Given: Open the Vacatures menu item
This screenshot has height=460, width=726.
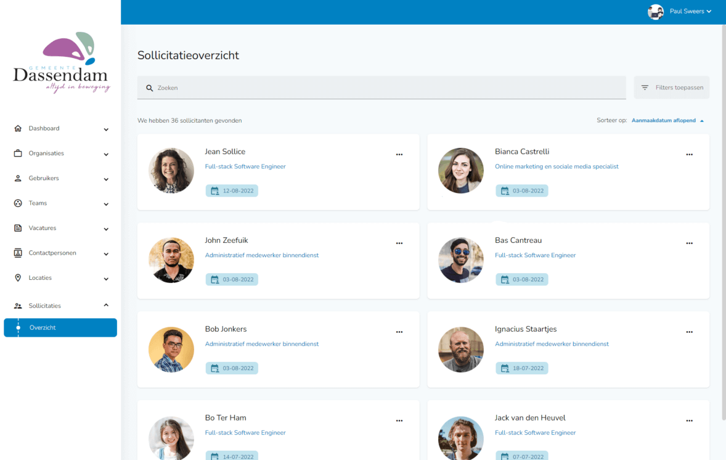Looking at the screenshot, I should coord(43,228).
